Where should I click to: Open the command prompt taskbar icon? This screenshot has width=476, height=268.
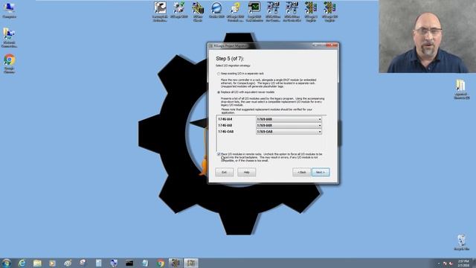click(129, 263)
